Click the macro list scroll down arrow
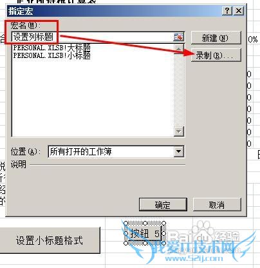 (178, 131)
